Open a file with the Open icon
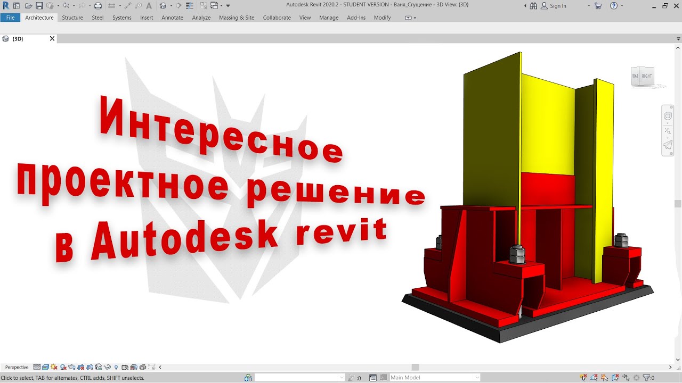The height and width of the screenshot is (383, 682). 28,6
